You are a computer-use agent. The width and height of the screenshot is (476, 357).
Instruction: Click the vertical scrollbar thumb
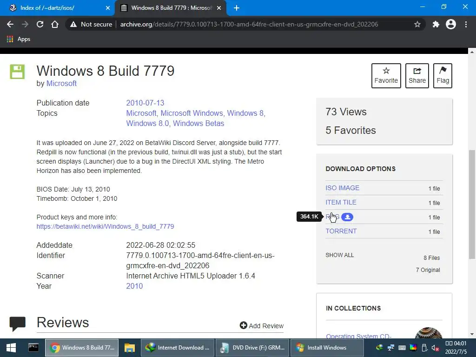(472, 205)
